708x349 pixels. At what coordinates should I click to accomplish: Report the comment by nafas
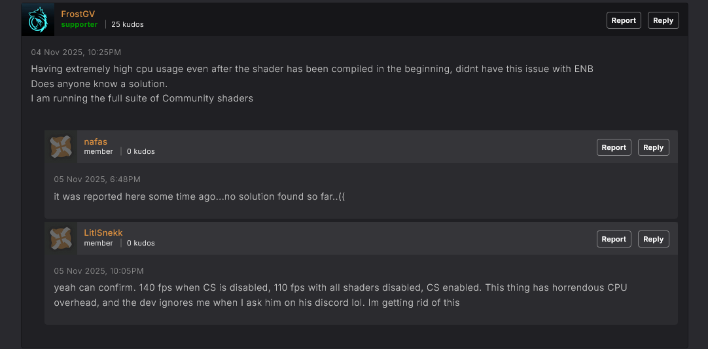point(613,147)
